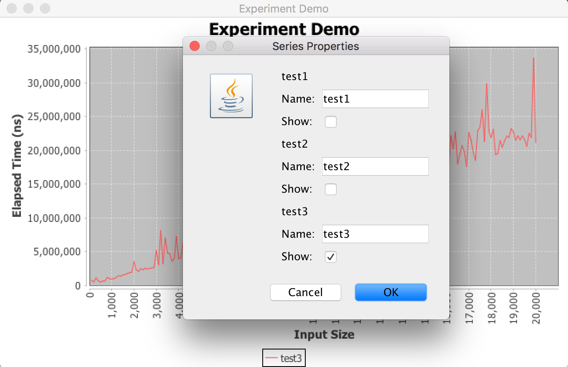Click the Series Properties dialog title

tap(316, 46)
